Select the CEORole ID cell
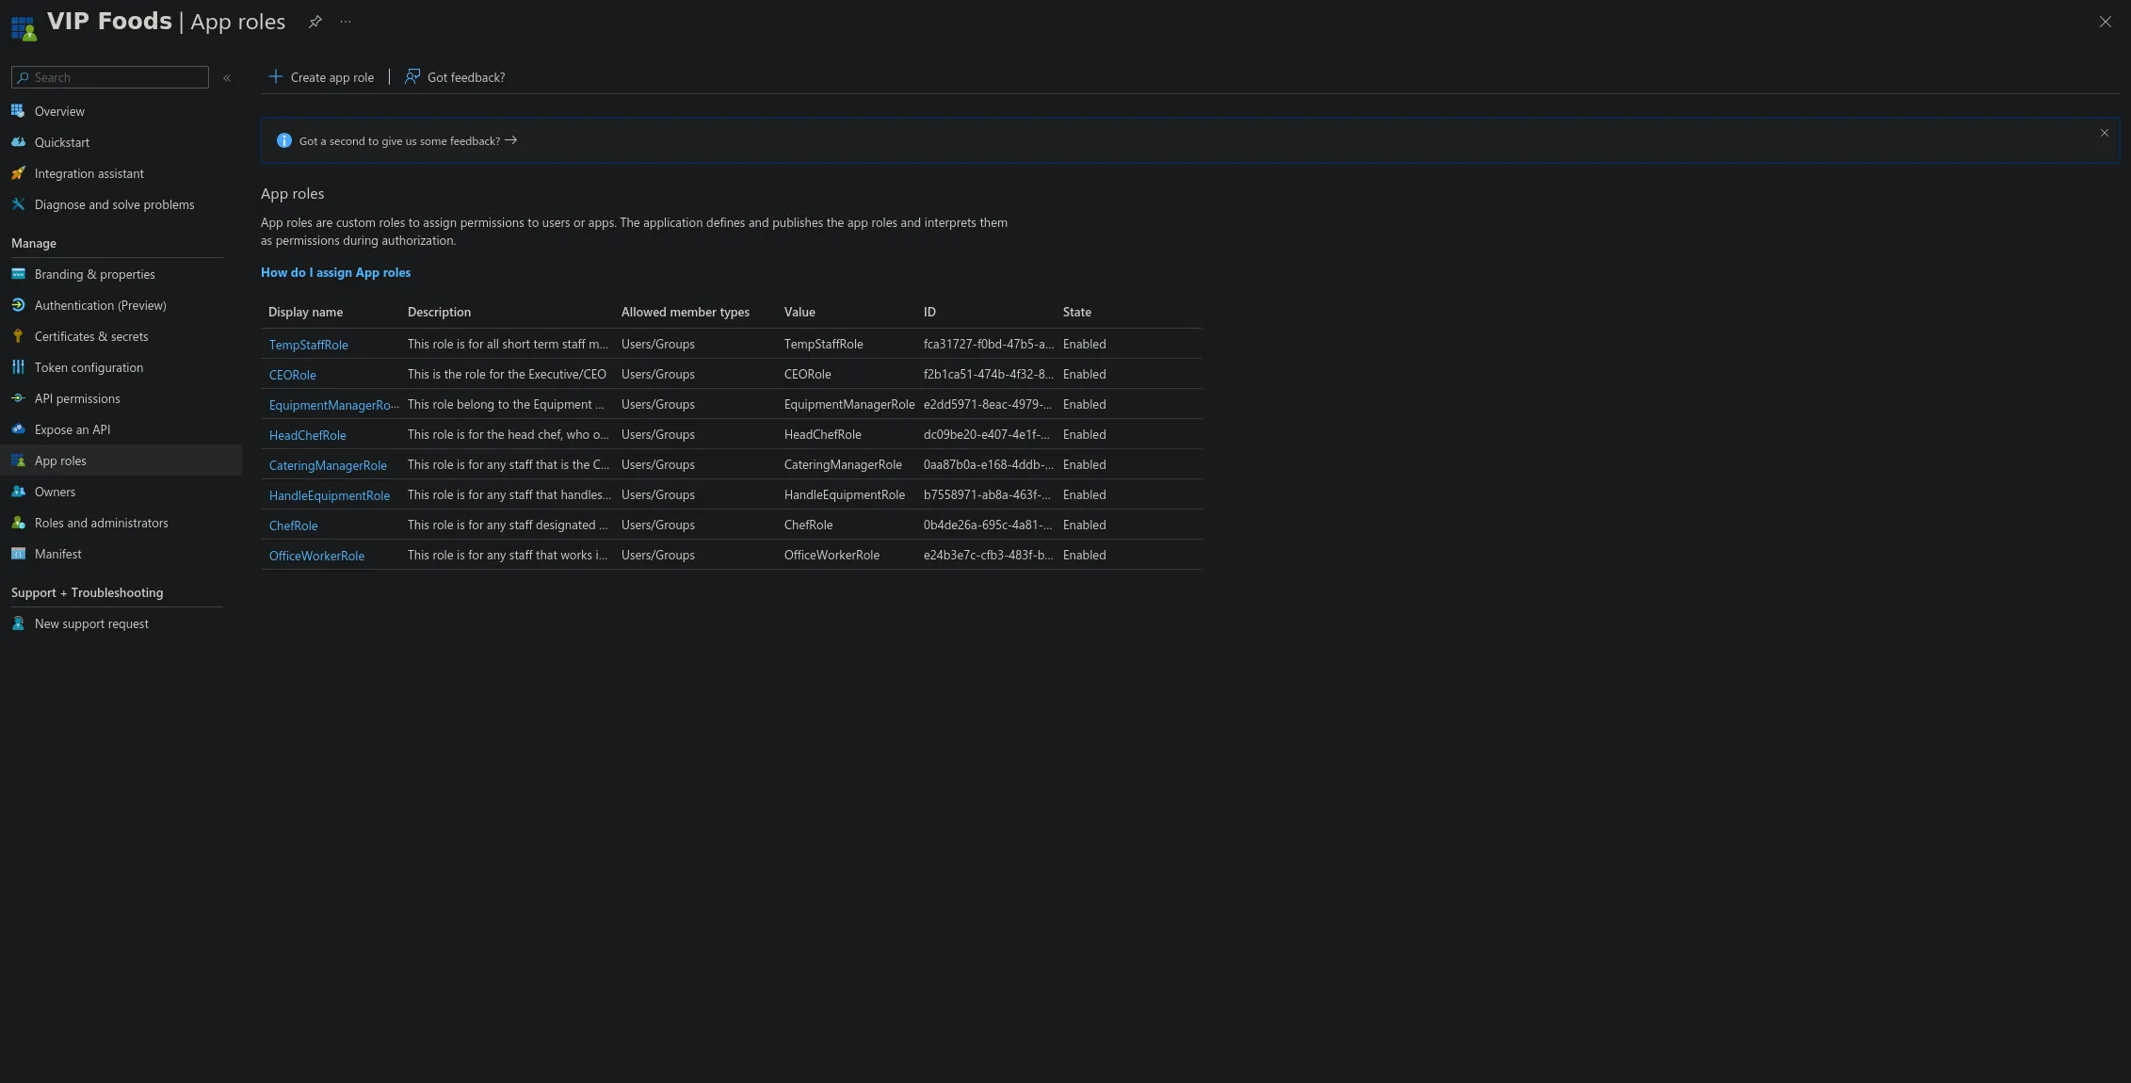 tap(989, 374)
